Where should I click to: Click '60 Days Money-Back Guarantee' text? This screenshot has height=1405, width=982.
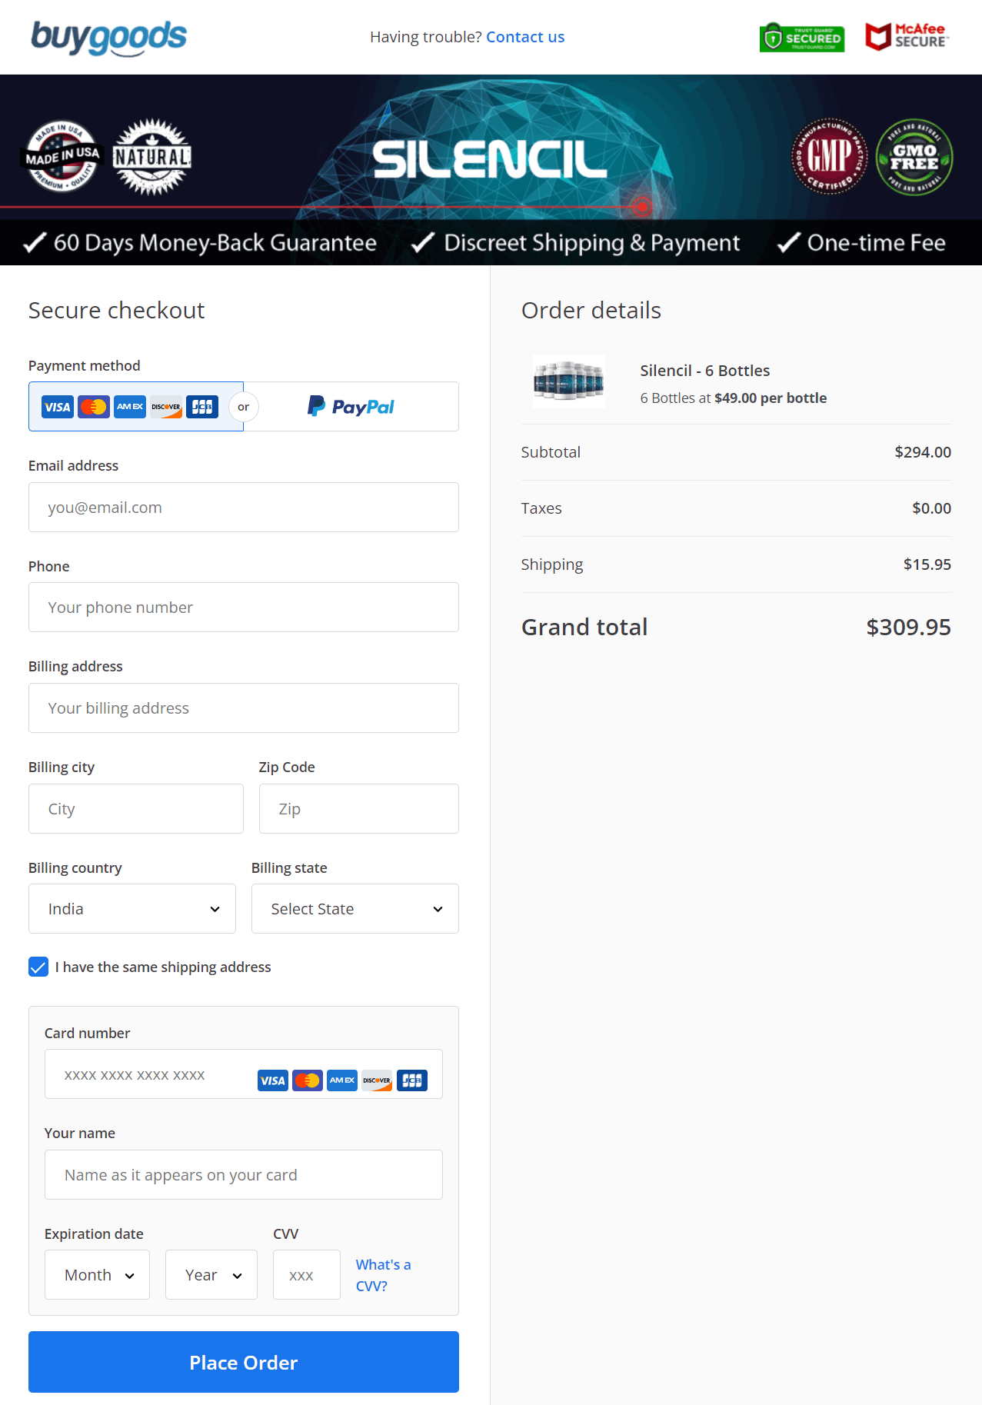215,243
